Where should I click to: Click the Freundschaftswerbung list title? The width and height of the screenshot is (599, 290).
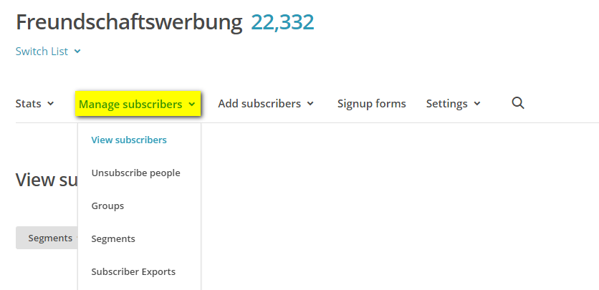point(129,22)
